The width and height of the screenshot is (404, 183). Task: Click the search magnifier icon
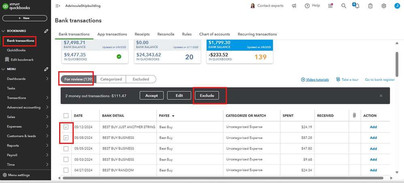coord(344,6)
